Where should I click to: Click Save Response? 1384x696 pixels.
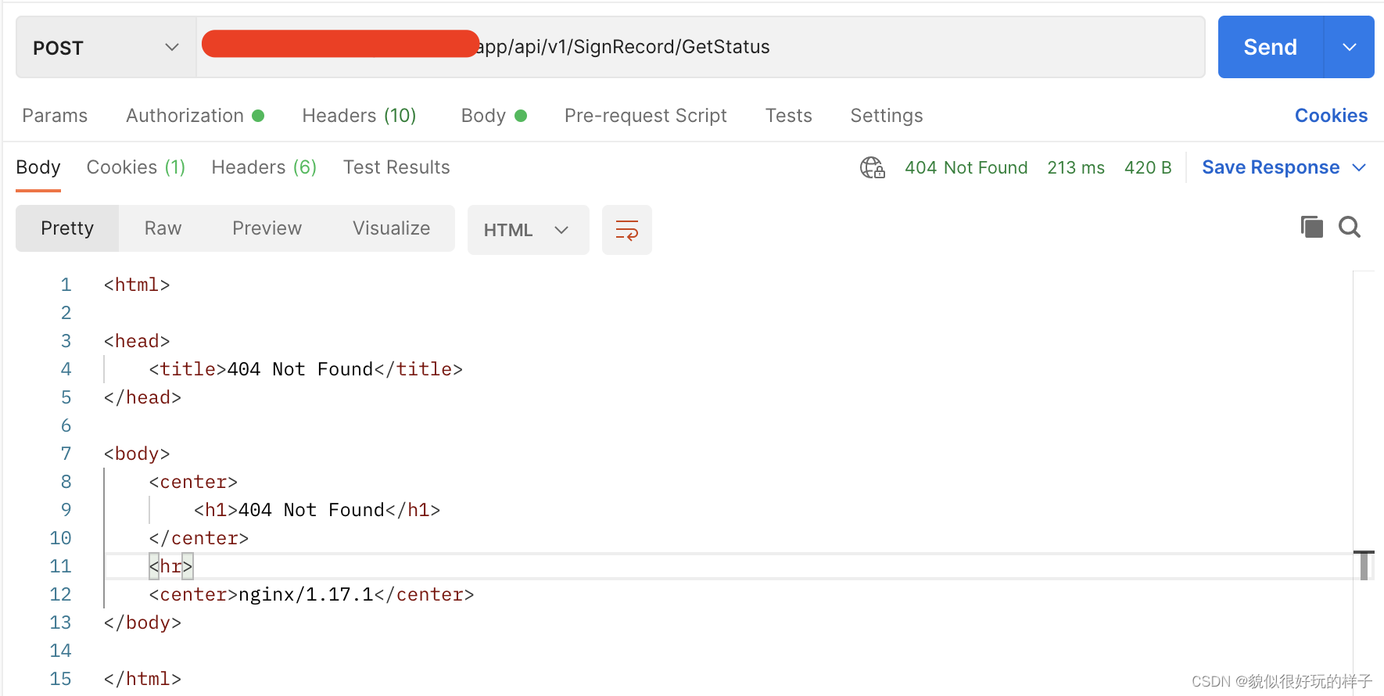[x=1271, y=167]
